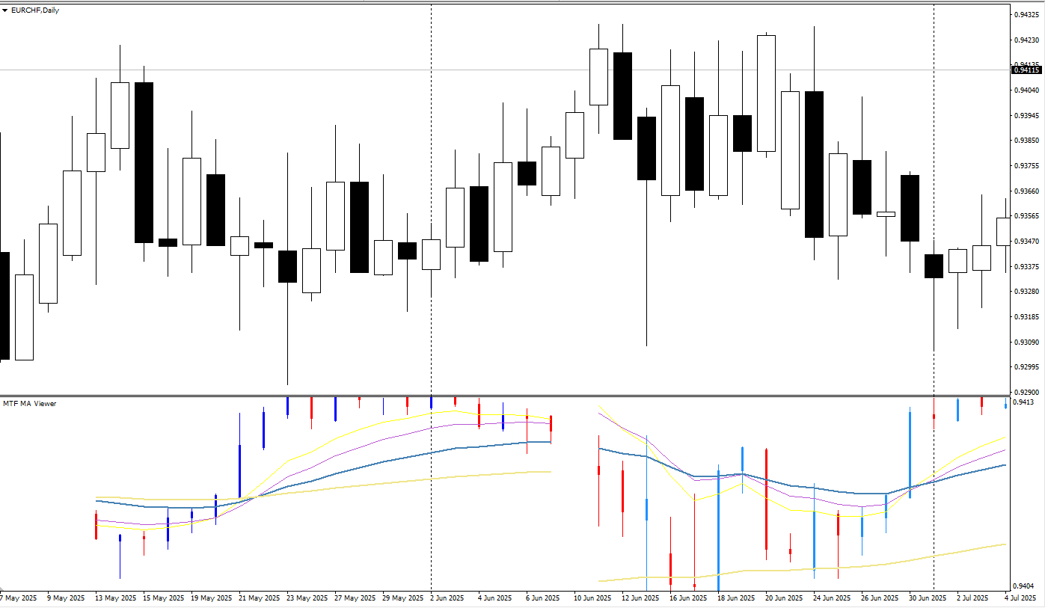The image size is (1045, 608).
Task: Click the 0.9404 indicator scale value
Action: point(1023,586)
